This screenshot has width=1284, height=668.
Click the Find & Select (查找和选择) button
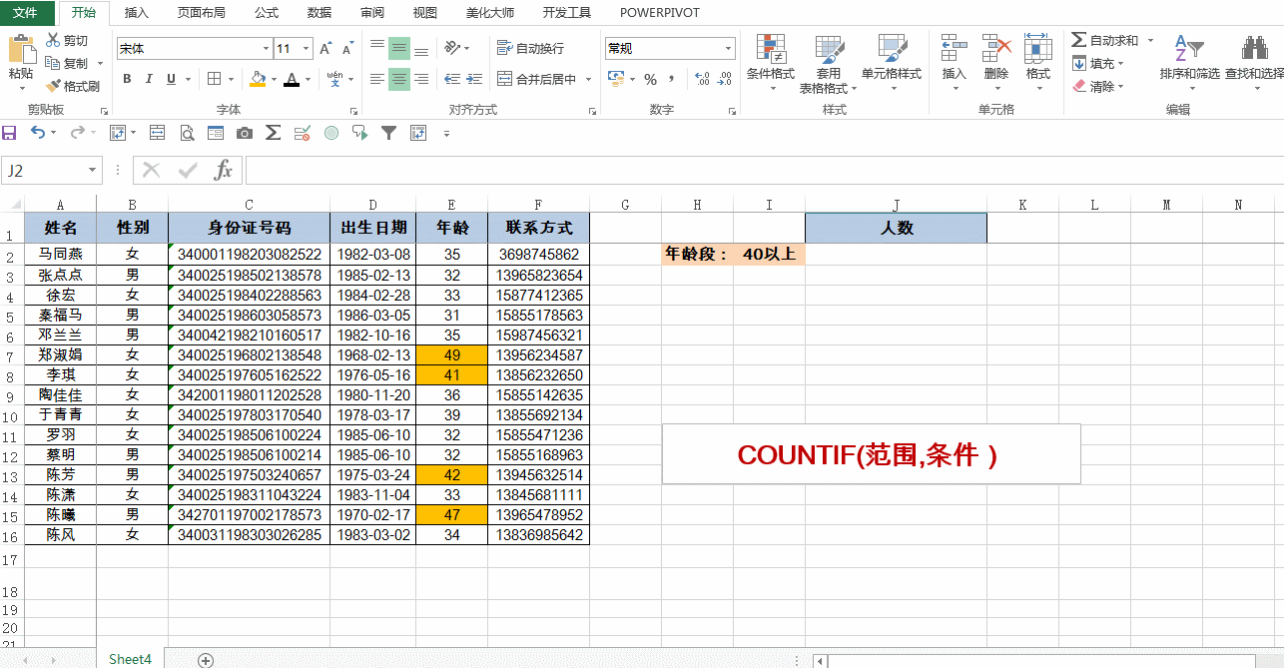click(1254, 60)
